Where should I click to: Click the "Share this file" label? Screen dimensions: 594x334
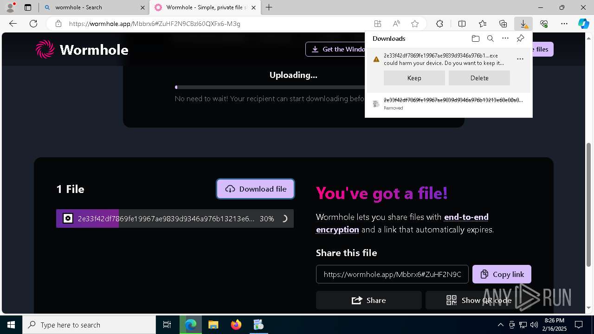coord(346,253)
